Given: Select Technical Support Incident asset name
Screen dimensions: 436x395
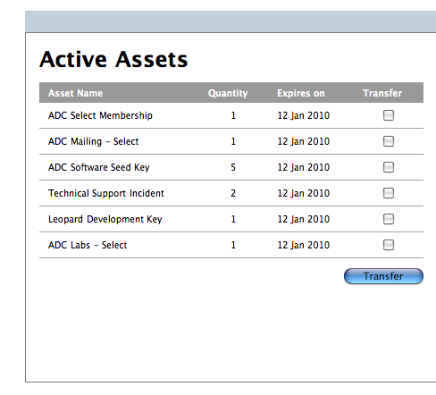Looking at the screenshot, I should pyautogui.click(x=106, y=193).
